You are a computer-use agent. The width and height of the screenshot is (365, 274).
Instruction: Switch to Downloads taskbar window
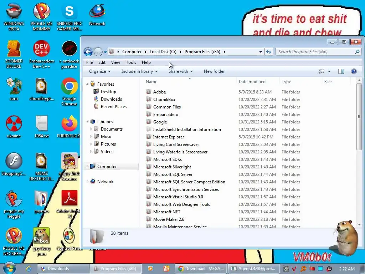tap(63, 269)
